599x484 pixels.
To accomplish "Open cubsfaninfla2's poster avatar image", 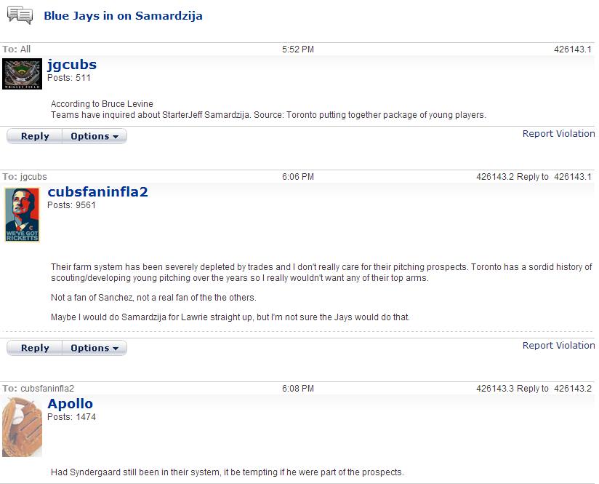I will pyautogui.click(x=22, y=214).
